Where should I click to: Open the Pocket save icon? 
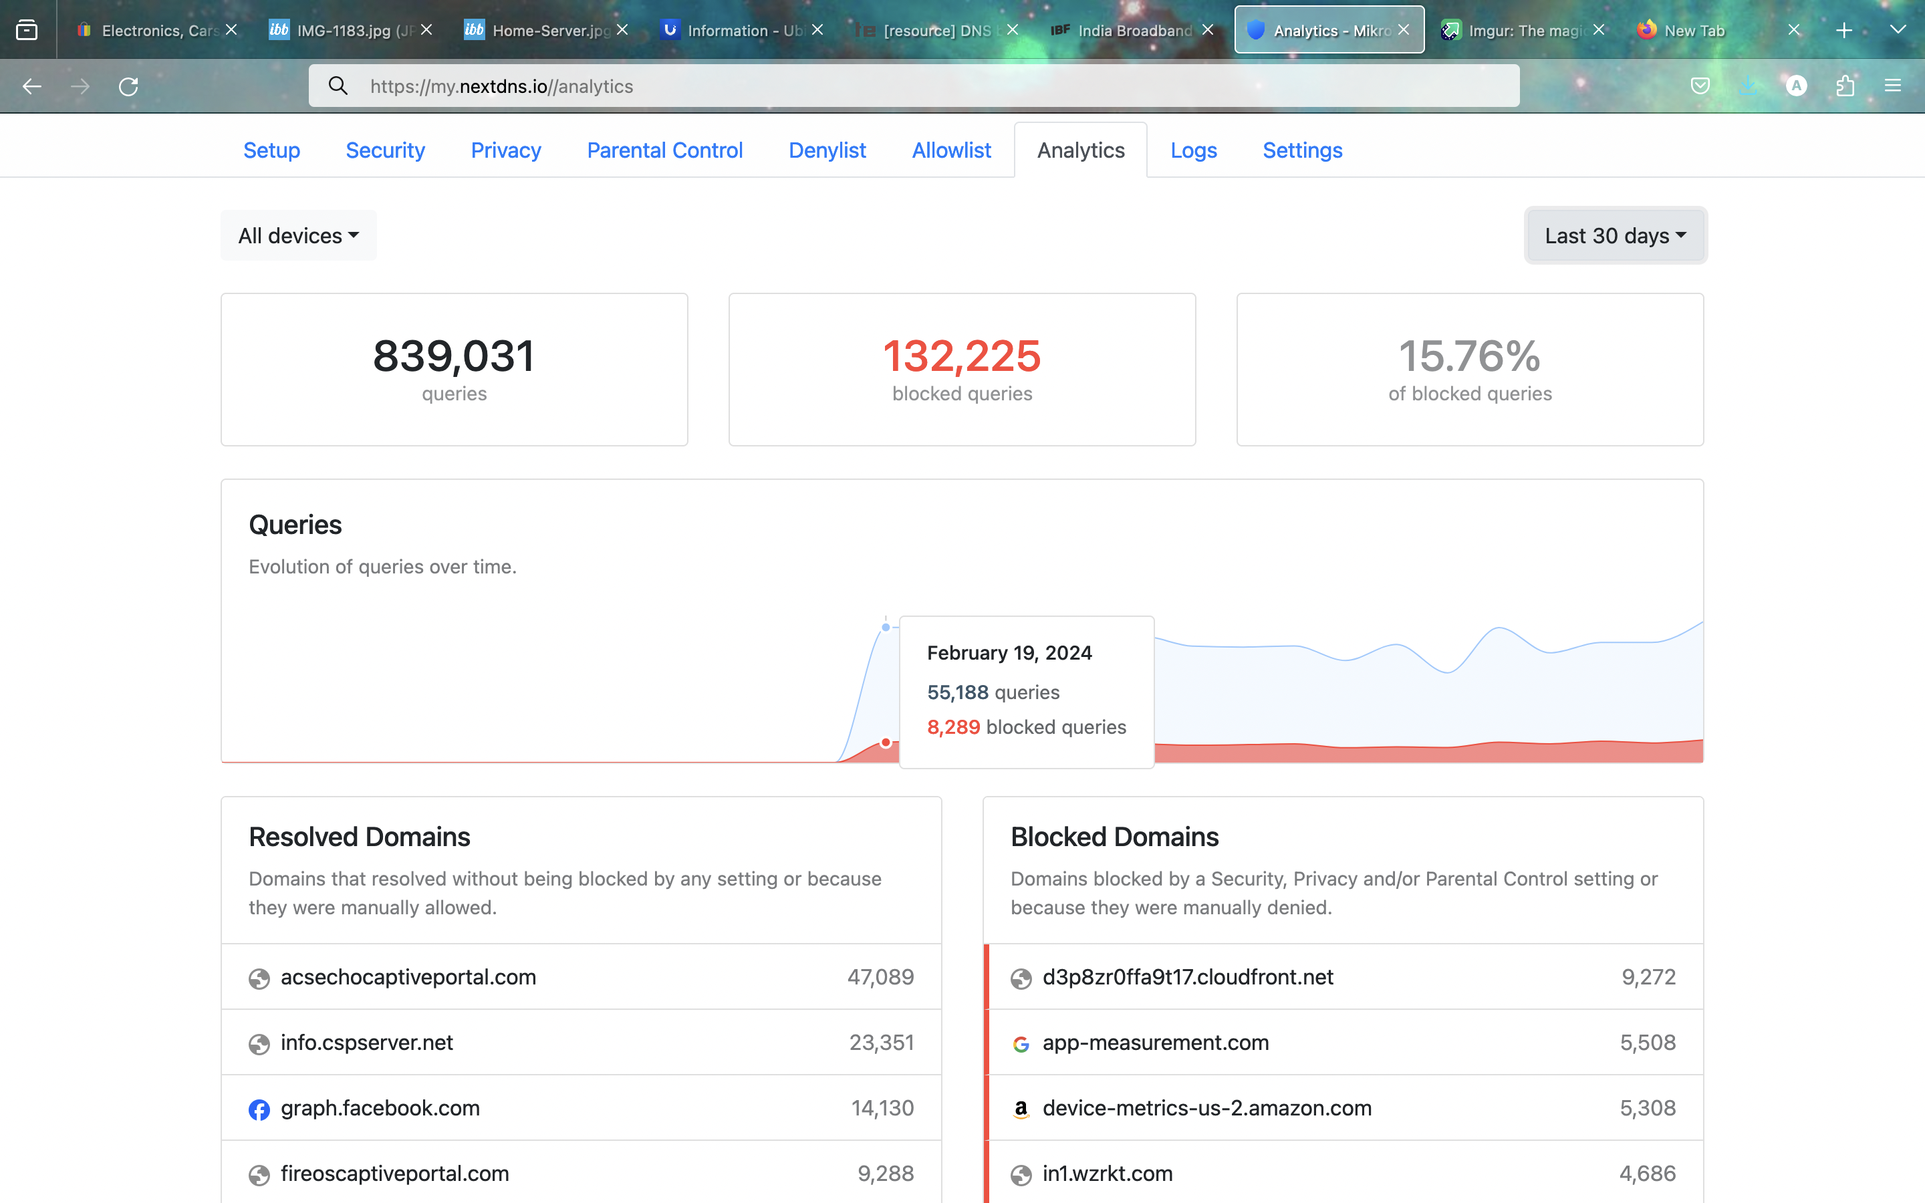click(1700, 86)
